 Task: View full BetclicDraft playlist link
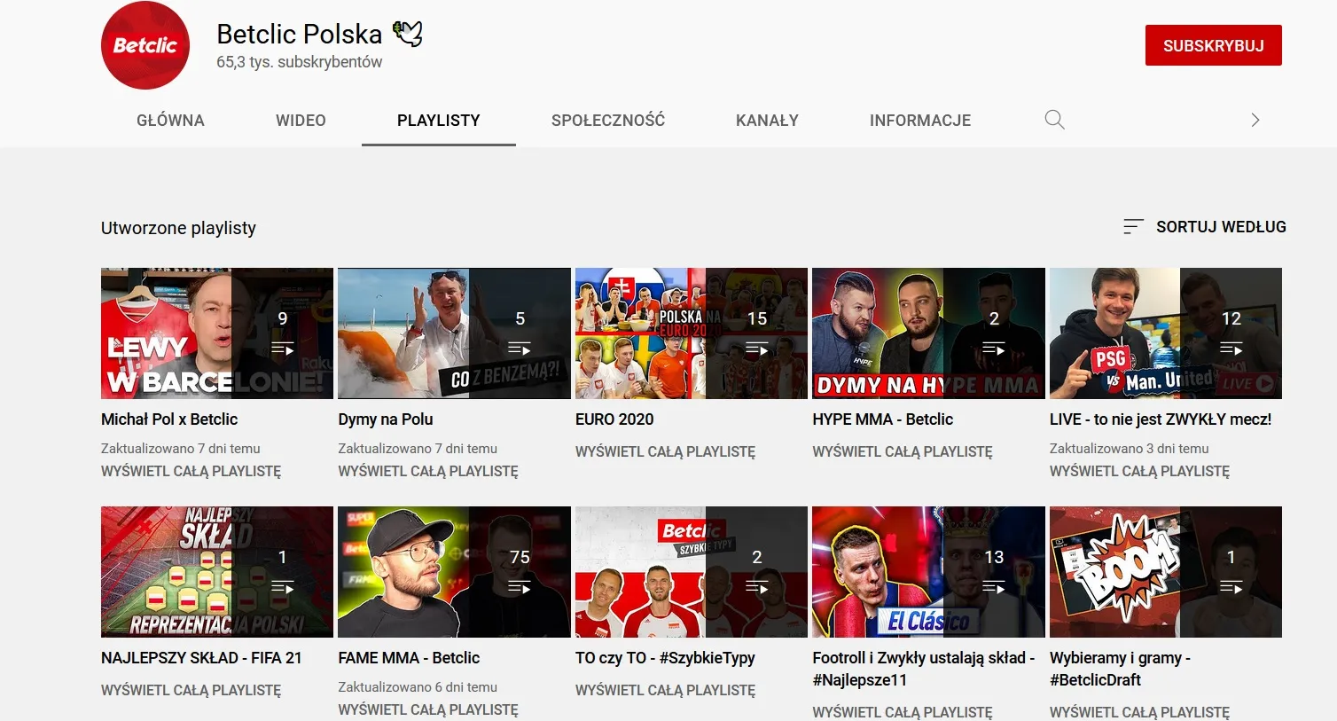[1139, 712]
